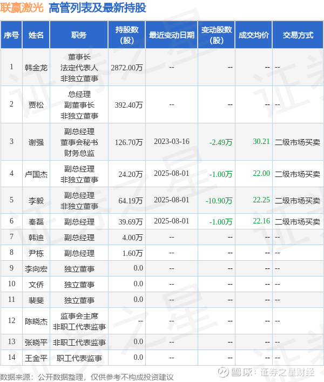
Task: Select the 交易方式 column header
Action: (x=298, y=35)
